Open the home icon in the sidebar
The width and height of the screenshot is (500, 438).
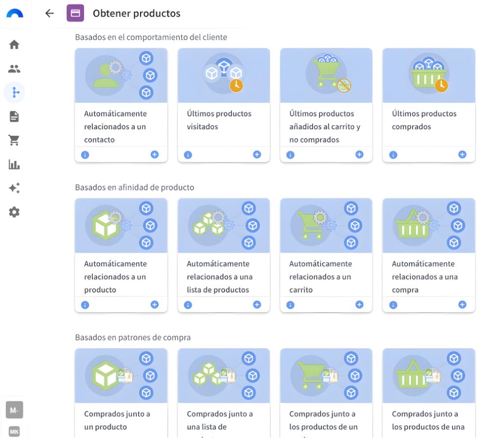click(14, 44)
